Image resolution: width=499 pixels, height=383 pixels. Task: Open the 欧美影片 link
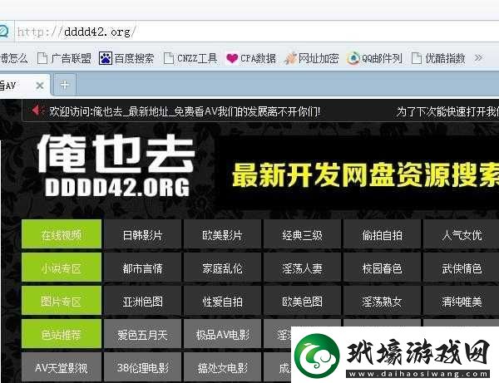222,235
